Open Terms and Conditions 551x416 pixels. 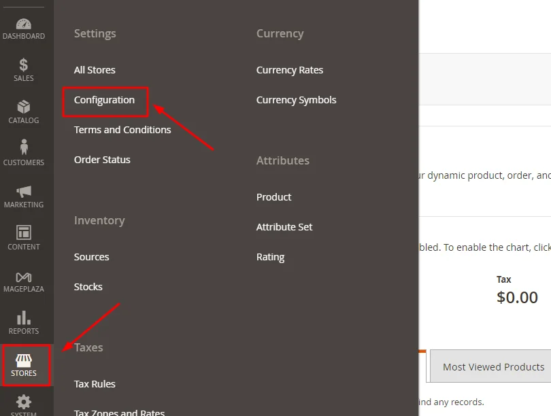click(x=122, y=130)
